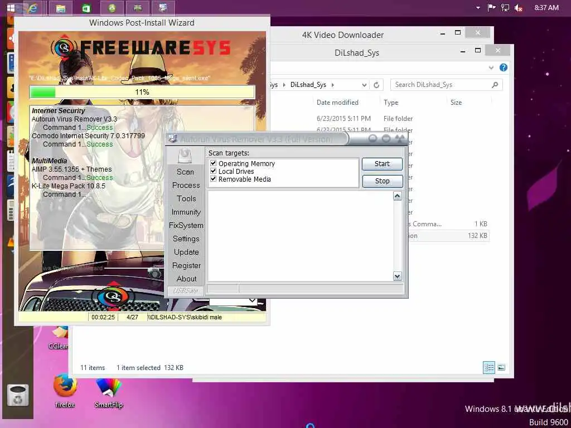This screenshot has width=571, height=428.
Task: Expand the Explorer ribbon chevron
Action: [491, 67]
